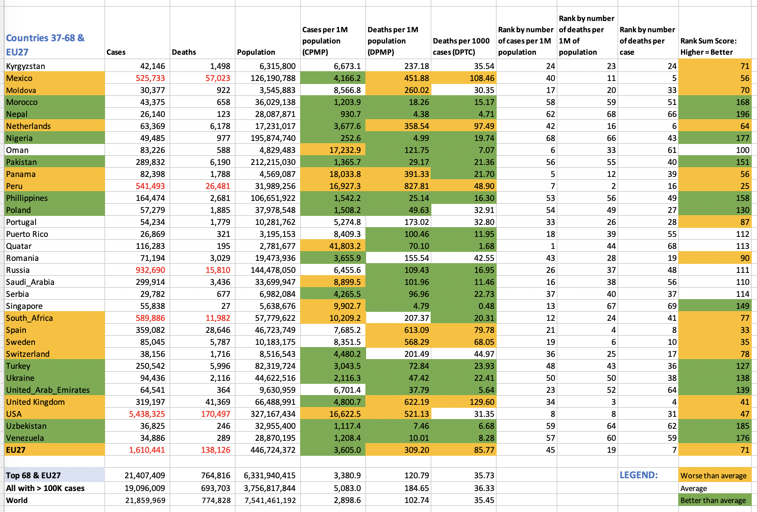Screen dimensions: 757x512
Task: Click the green 'Better than average' legend swatch
Action: tap(715, 500)
